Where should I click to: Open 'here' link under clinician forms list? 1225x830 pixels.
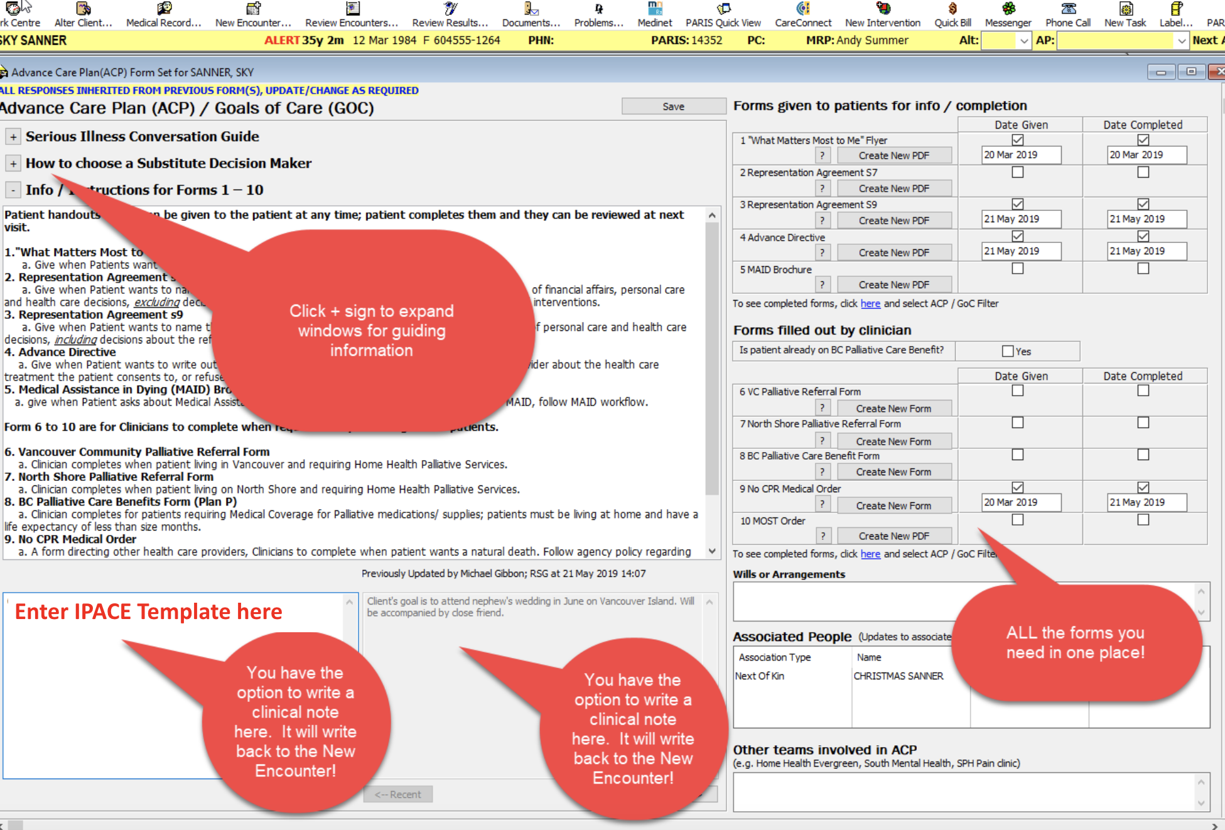870,554
